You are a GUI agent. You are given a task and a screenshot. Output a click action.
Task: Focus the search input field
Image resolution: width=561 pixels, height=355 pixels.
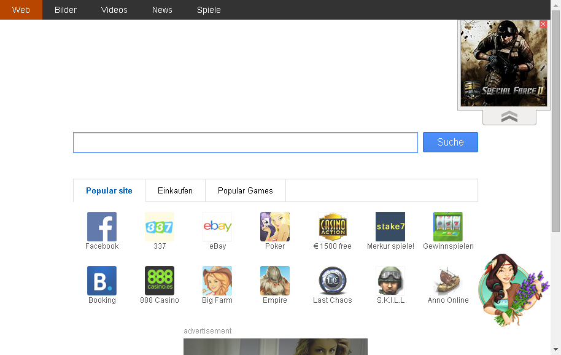(246, 142)
